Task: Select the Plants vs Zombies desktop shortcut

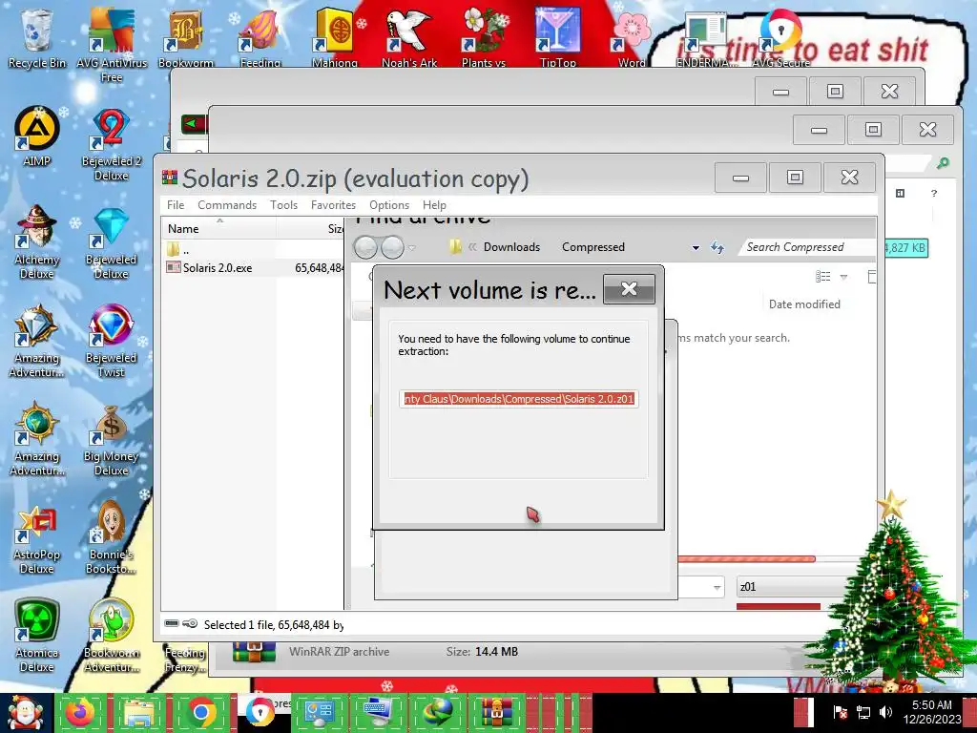Action: point(484,36)
